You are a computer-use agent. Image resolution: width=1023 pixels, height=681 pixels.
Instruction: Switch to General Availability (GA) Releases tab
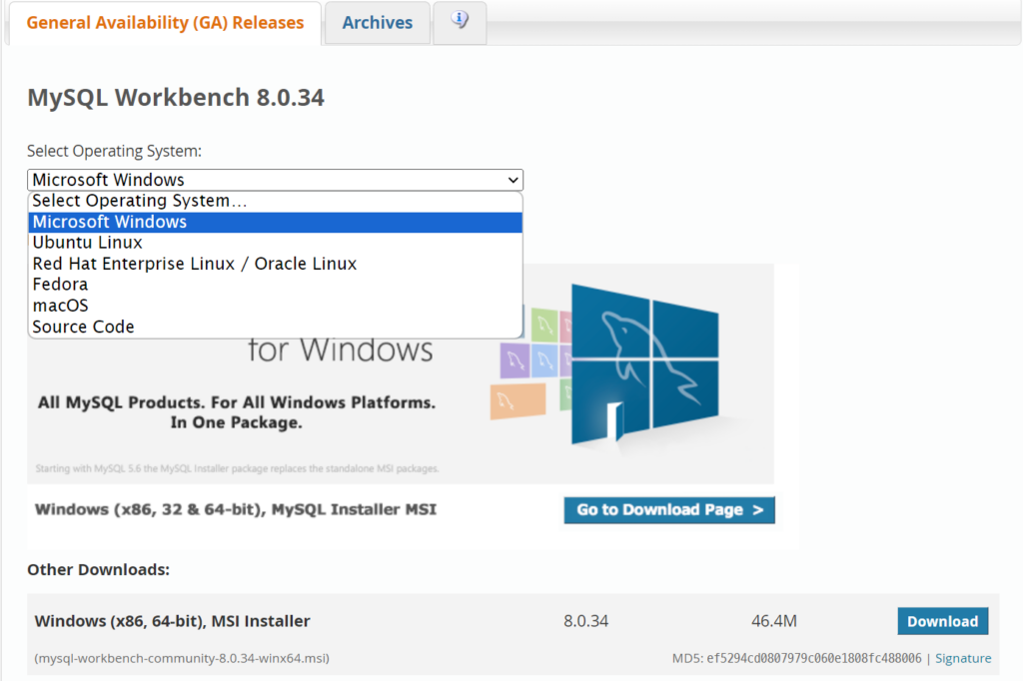(x=164, y=22)
